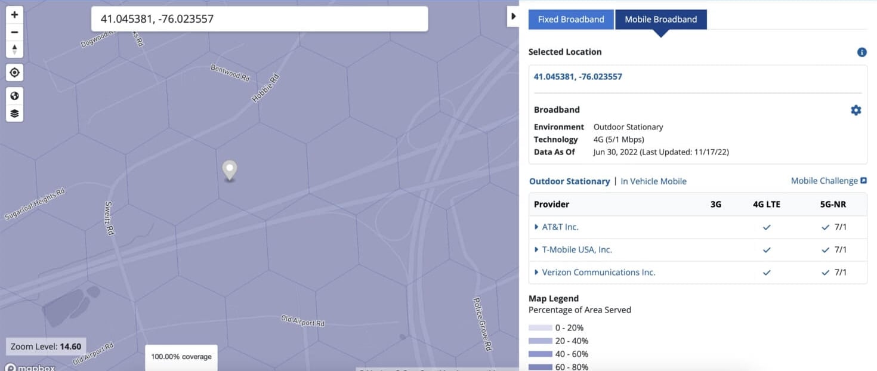Open the Mobile Challenge link
This screenshot has height=371, width=877.
tap(829, 181)
